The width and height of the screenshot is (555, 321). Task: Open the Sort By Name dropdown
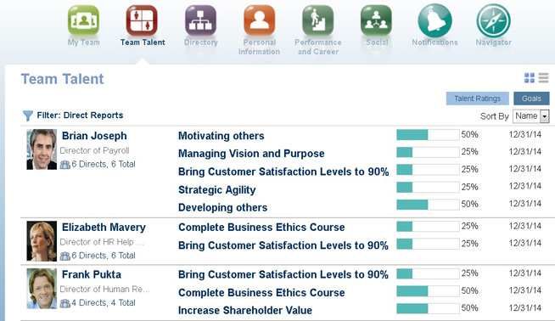tap(531, 116)
